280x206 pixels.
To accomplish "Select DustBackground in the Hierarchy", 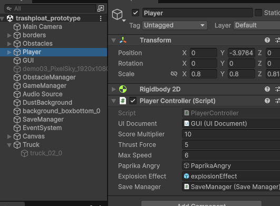I will point(54,103).
